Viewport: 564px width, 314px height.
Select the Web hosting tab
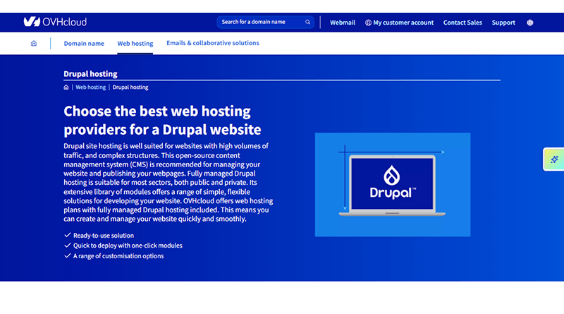click(x=135, y=43)
